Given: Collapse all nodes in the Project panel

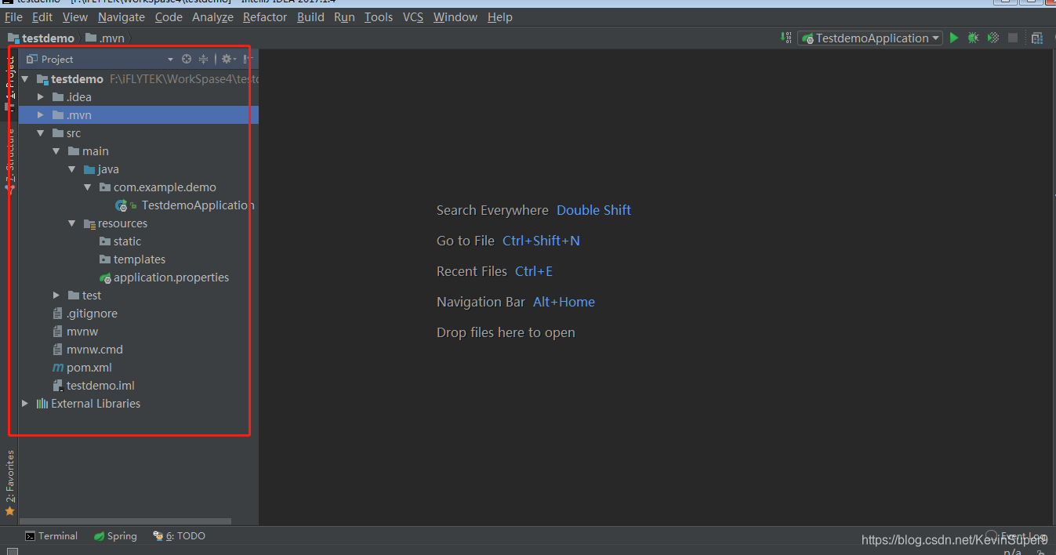Looking at the screenshot, I should pos(203,59).
